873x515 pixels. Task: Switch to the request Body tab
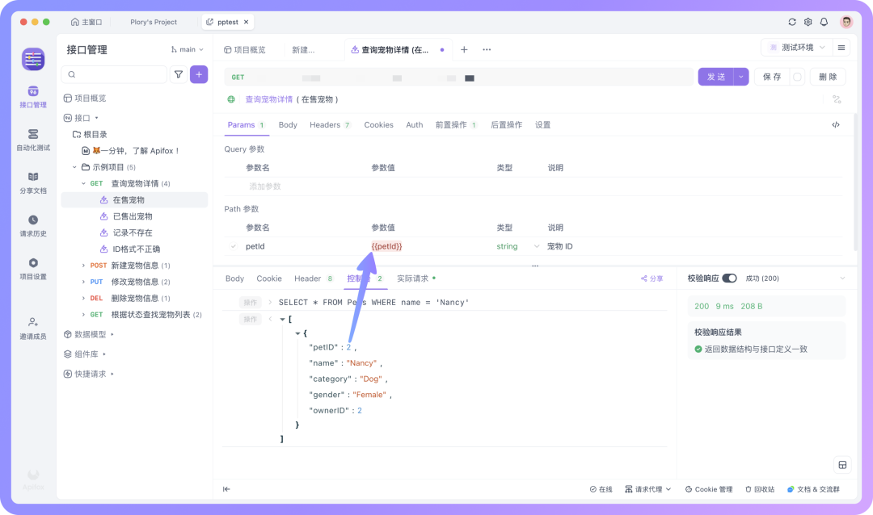(x=288, y=125)
